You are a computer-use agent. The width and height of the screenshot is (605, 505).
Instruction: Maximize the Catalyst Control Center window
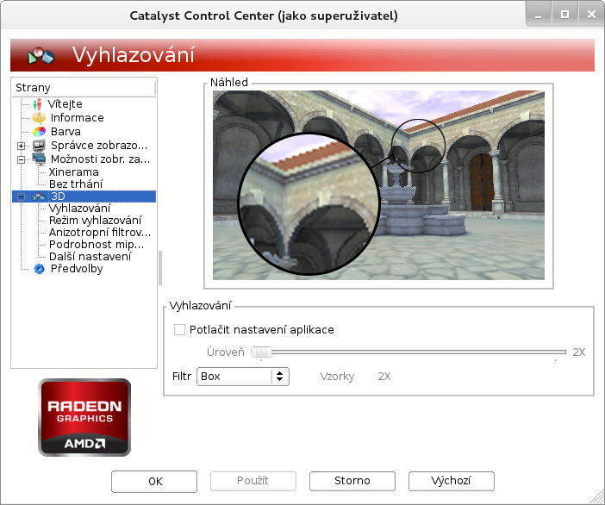[564, 15]
